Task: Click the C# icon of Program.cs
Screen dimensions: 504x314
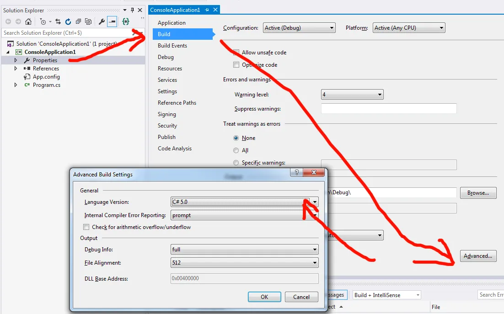Action: [x=27, y=85]
